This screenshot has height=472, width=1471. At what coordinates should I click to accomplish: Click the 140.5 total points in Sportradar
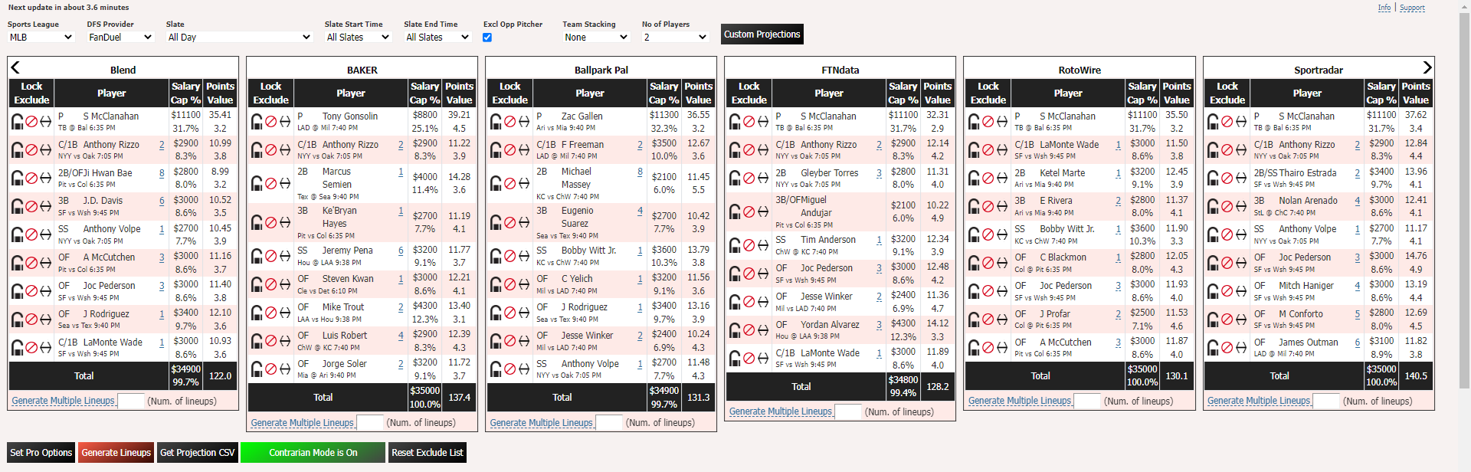1416,376
